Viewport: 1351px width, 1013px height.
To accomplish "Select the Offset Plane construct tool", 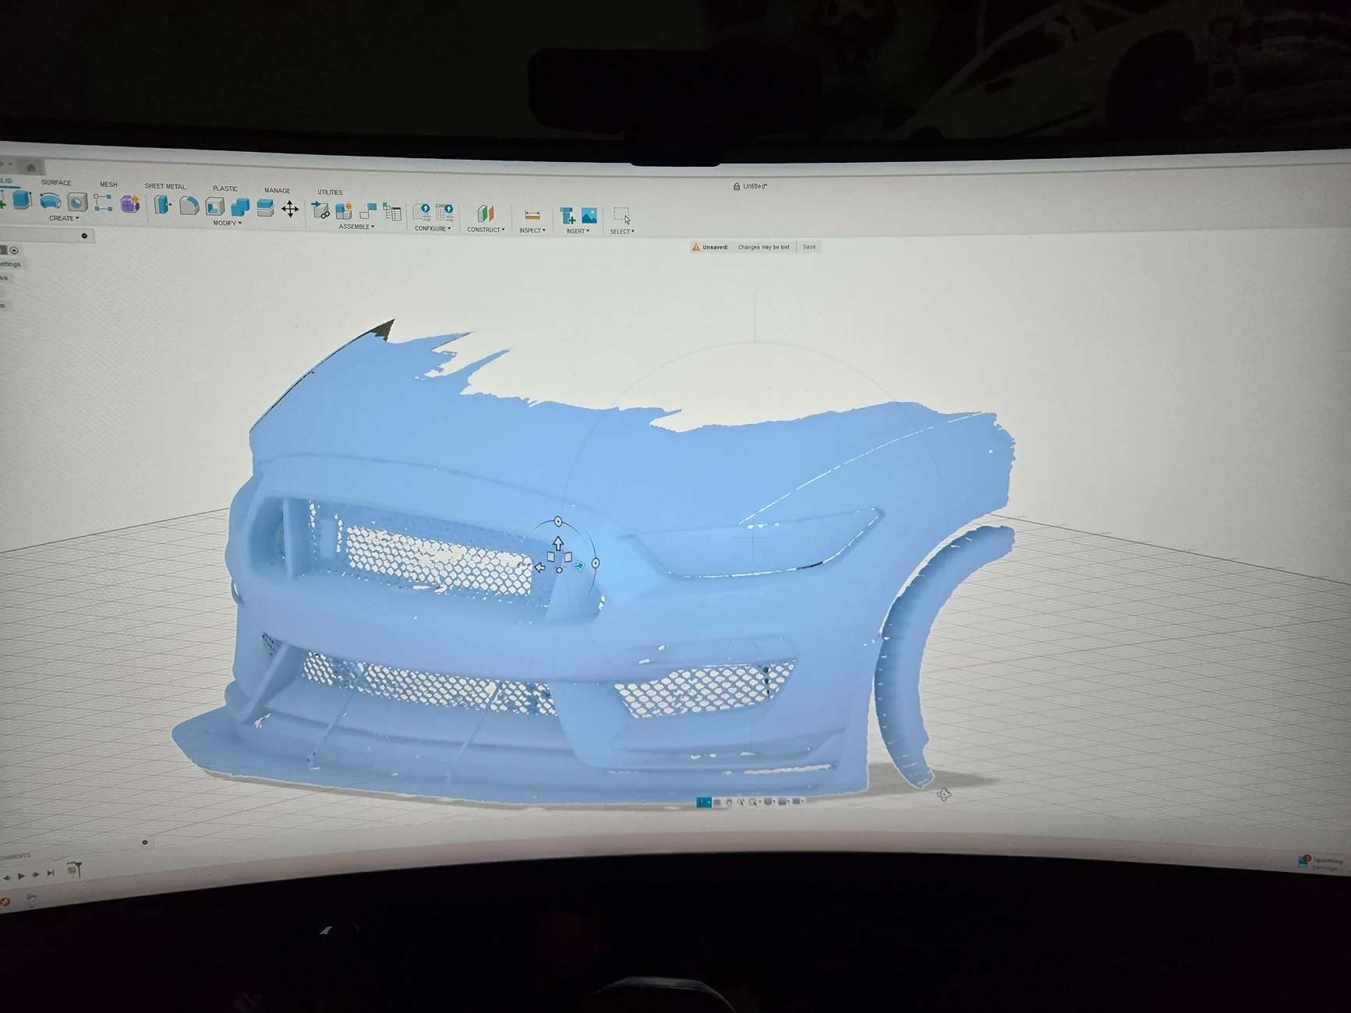I will click(x=486, y=214).
